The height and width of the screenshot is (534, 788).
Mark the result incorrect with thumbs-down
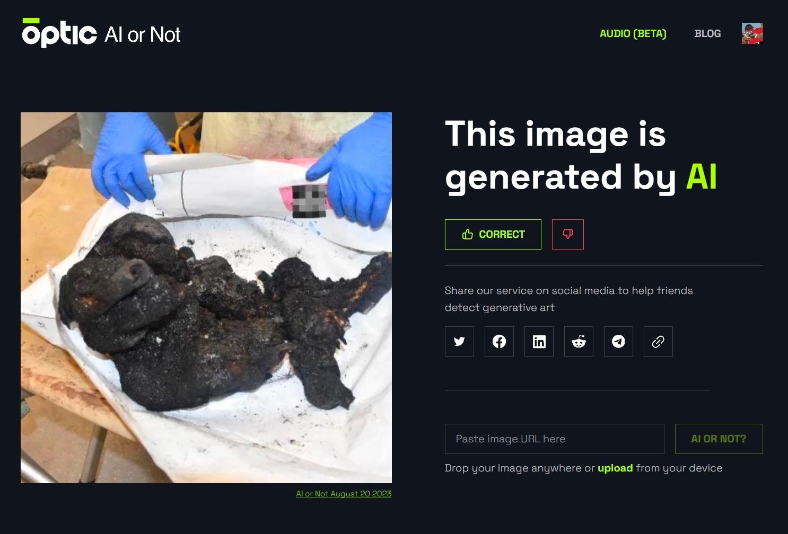[x=568, y=234]
